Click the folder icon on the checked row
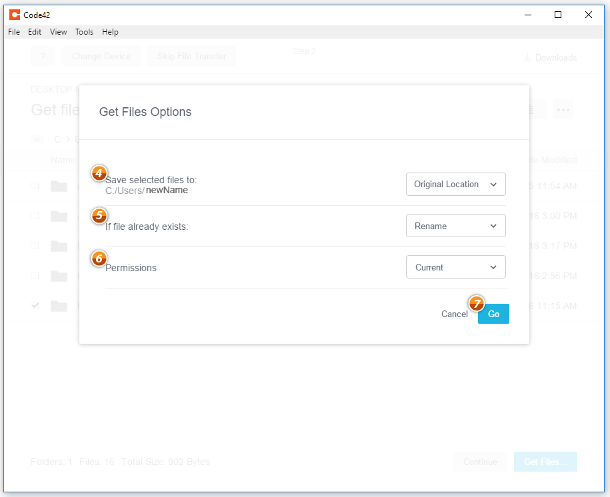 [x=58, y=305]
